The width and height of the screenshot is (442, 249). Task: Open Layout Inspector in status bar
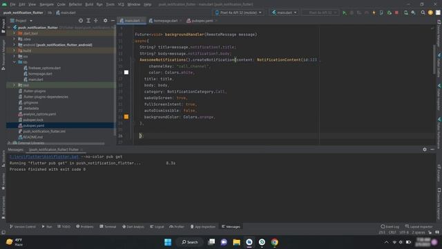[x=419, y=227]
